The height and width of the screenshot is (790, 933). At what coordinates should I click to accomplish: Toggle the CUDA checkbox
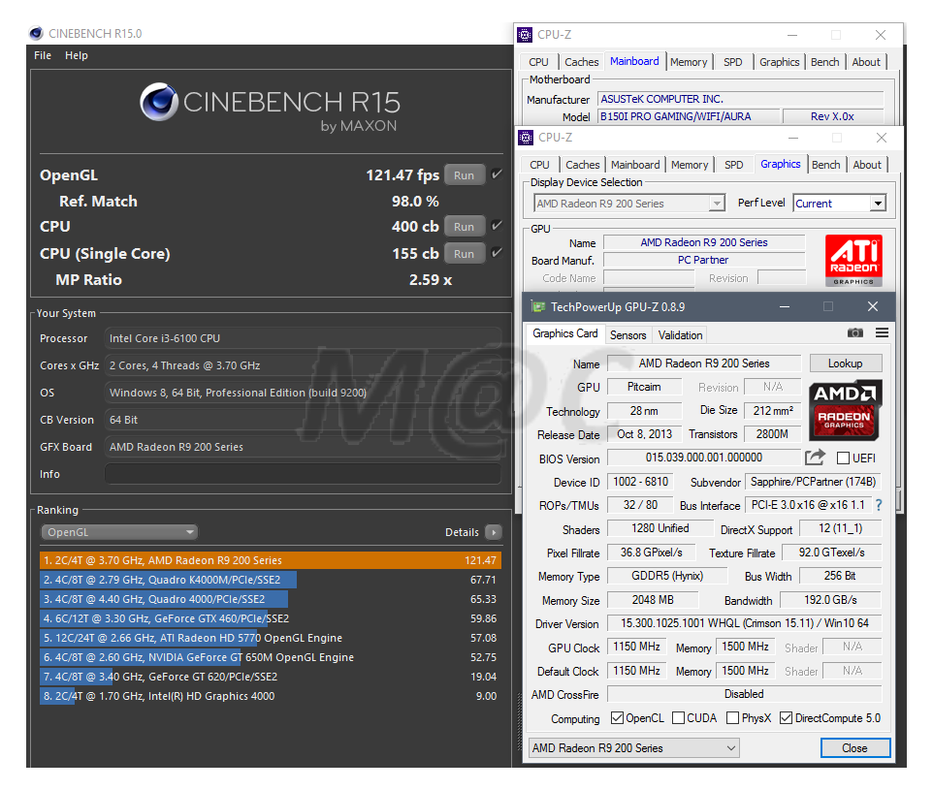[678, 718]
